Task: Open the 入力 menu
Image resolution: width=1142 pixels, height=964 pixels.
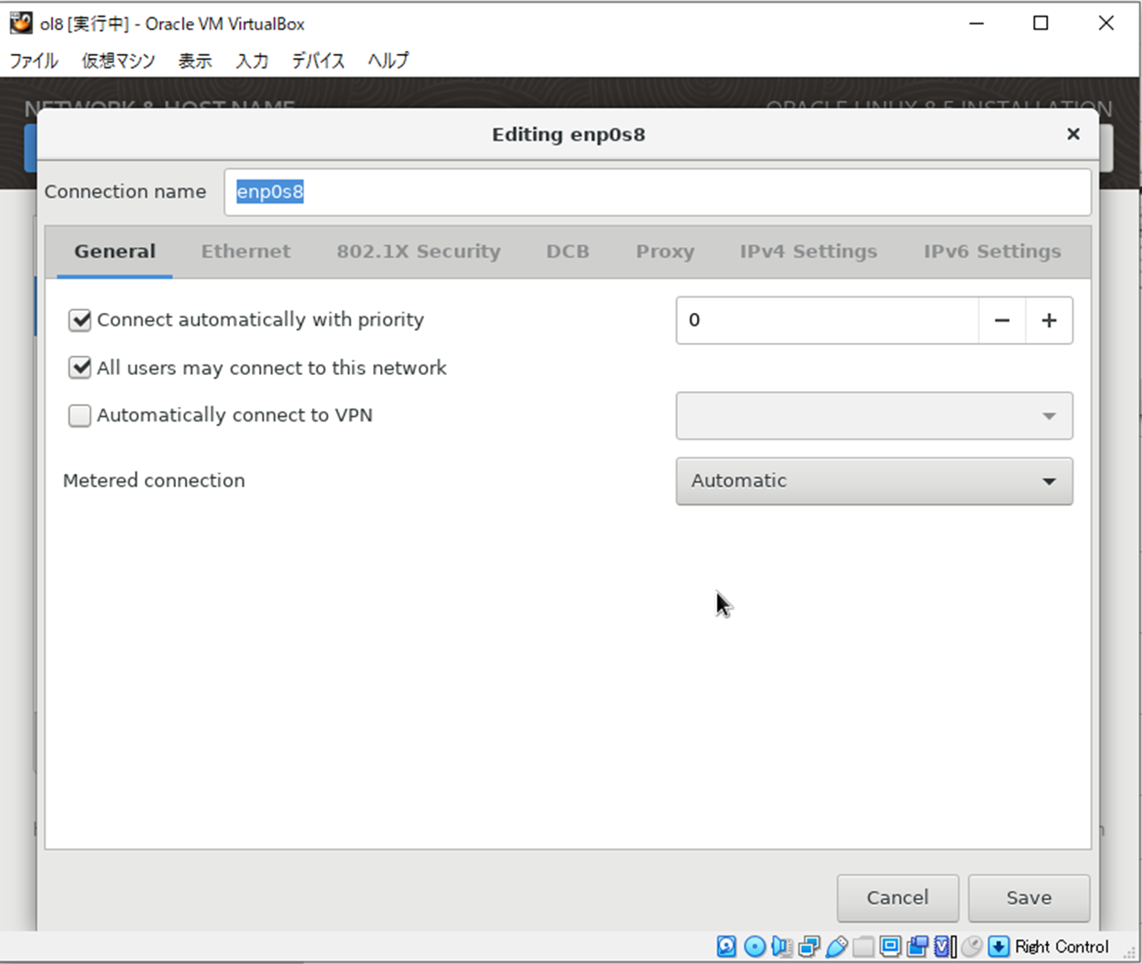Action: point(253,61)
